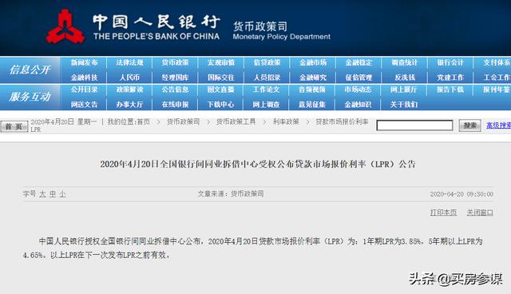
Task: Open the 国际交往 navigation item
Action: [221, 77]
